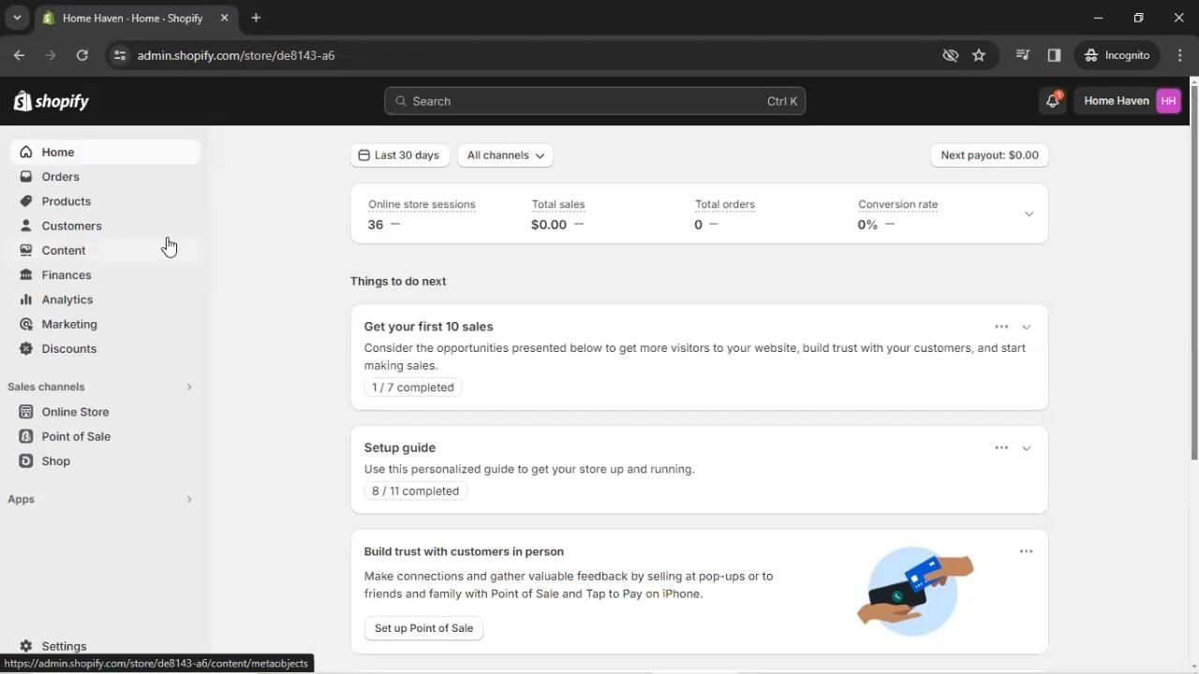Select Customers from the sidebar menu

[71, 226]
